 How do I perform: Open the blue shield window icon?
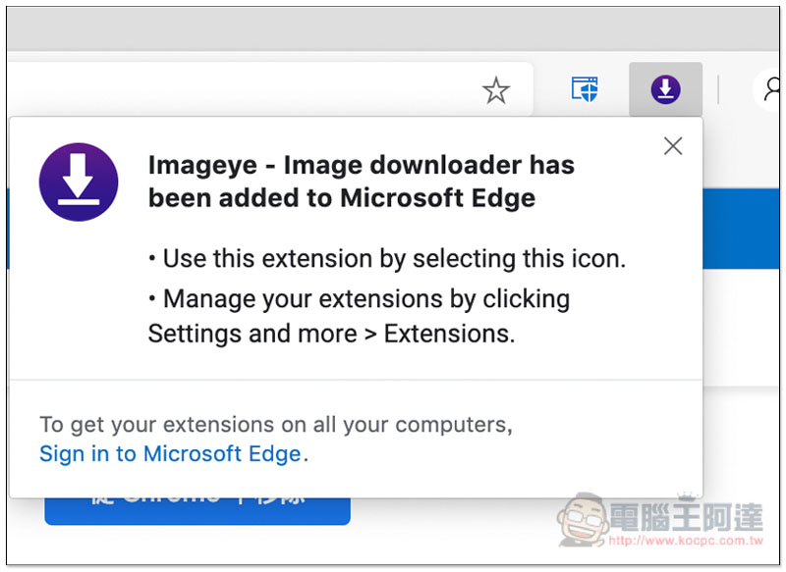pos(585,89)
